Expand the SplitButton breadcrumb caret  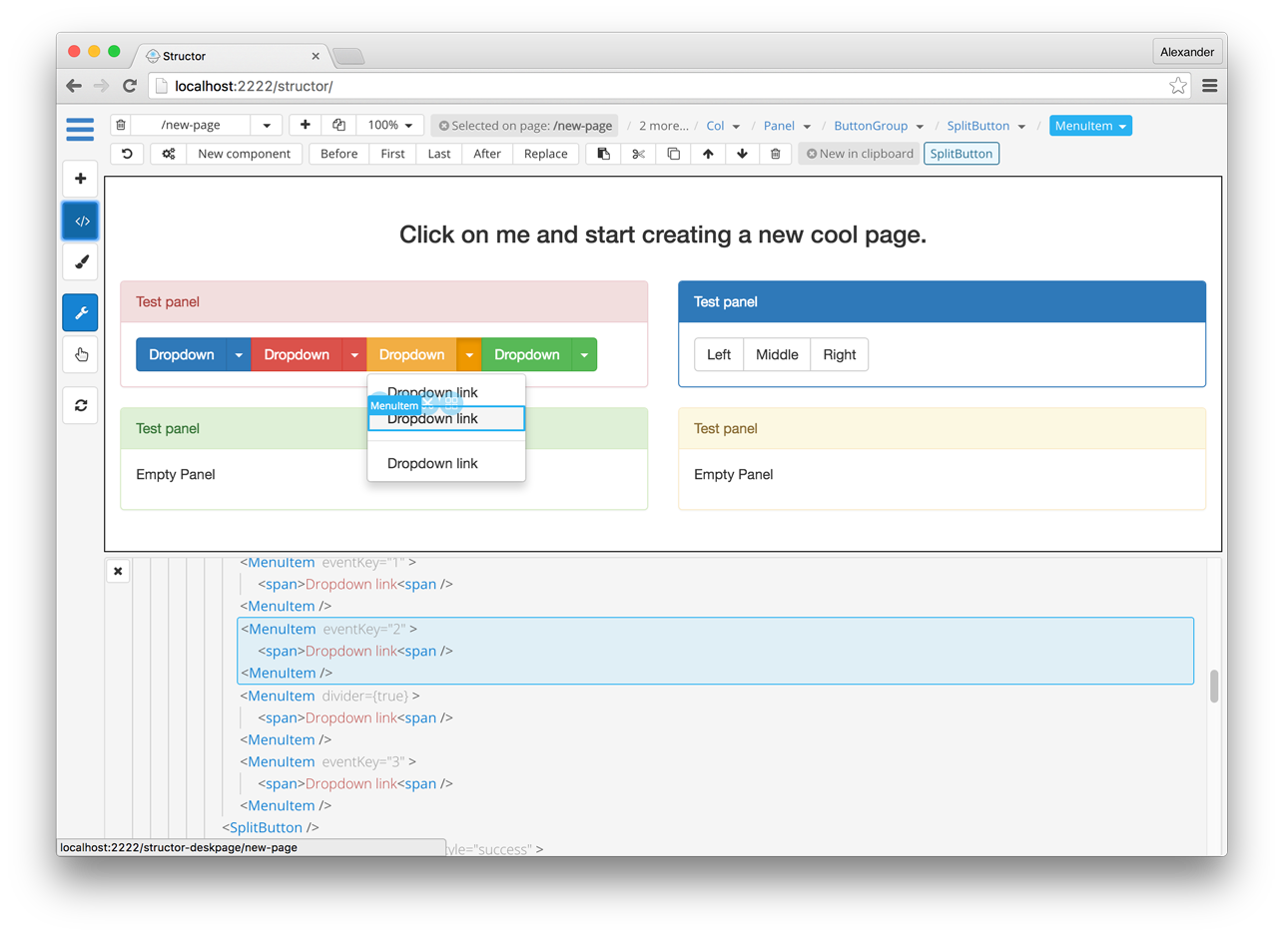click(x=1022, y=127)
